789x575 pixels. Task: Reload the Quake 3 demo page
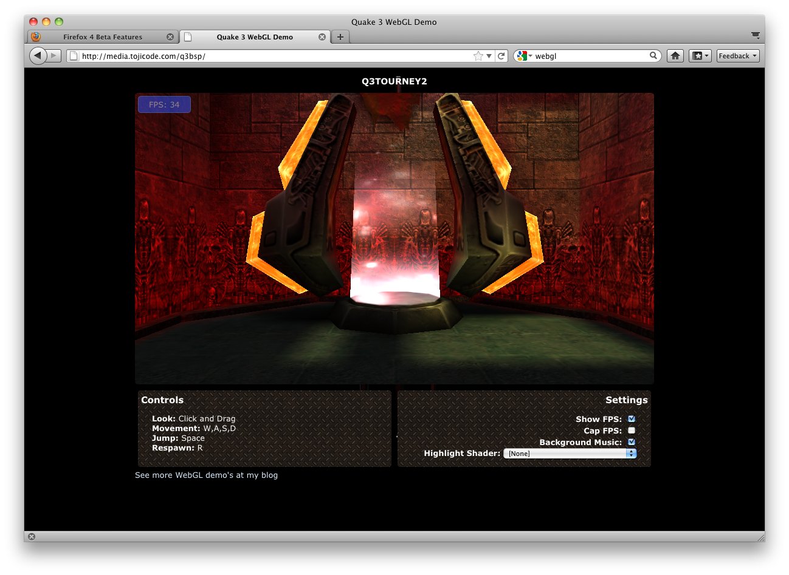pyautogui.click(x=501, y=55)
